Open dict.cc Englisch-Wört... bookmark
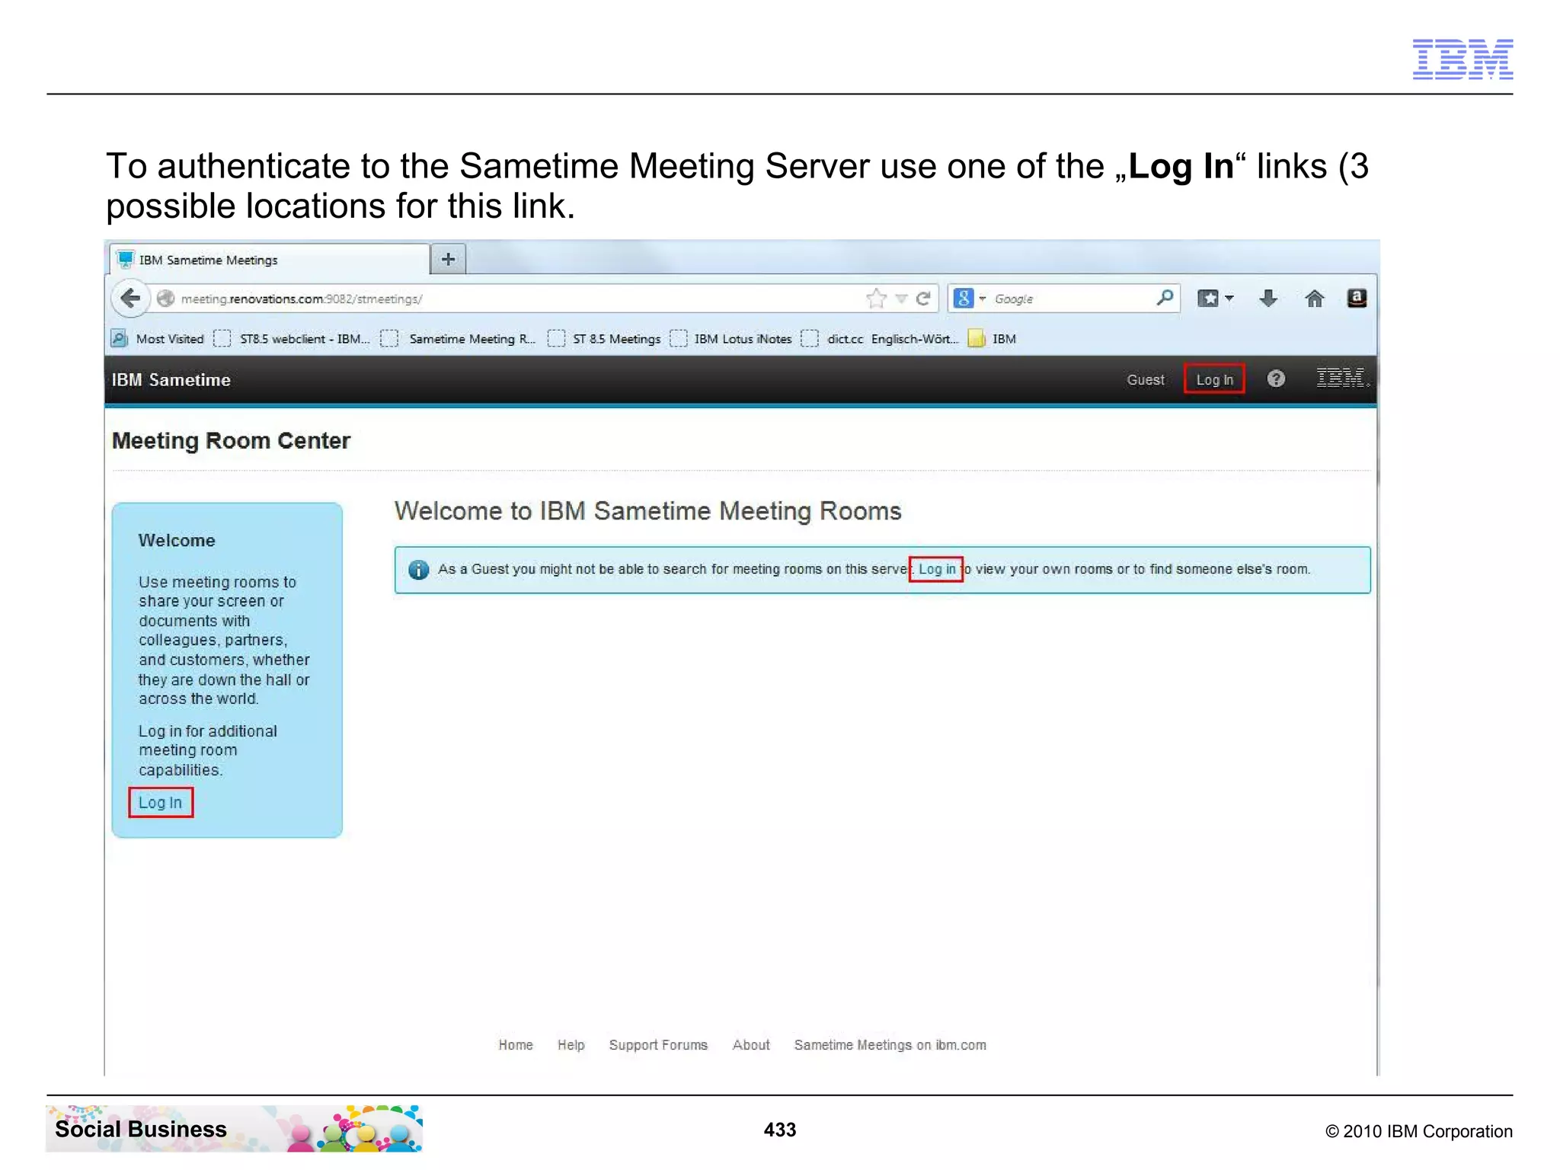 [880, 339]
